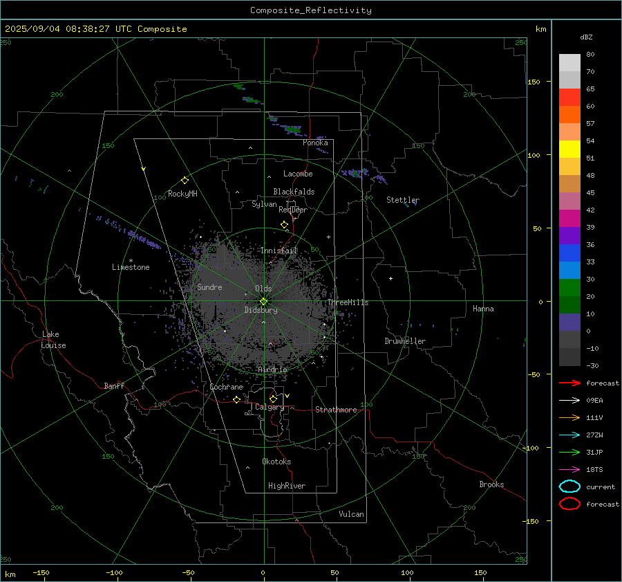The image size is (622, 582).
Task: Click the white 09EA arrow in legend
Action: coord(569,401)
